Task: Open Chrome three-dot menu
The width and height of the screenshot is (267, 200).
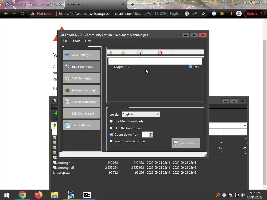Action: coord(261,14)
